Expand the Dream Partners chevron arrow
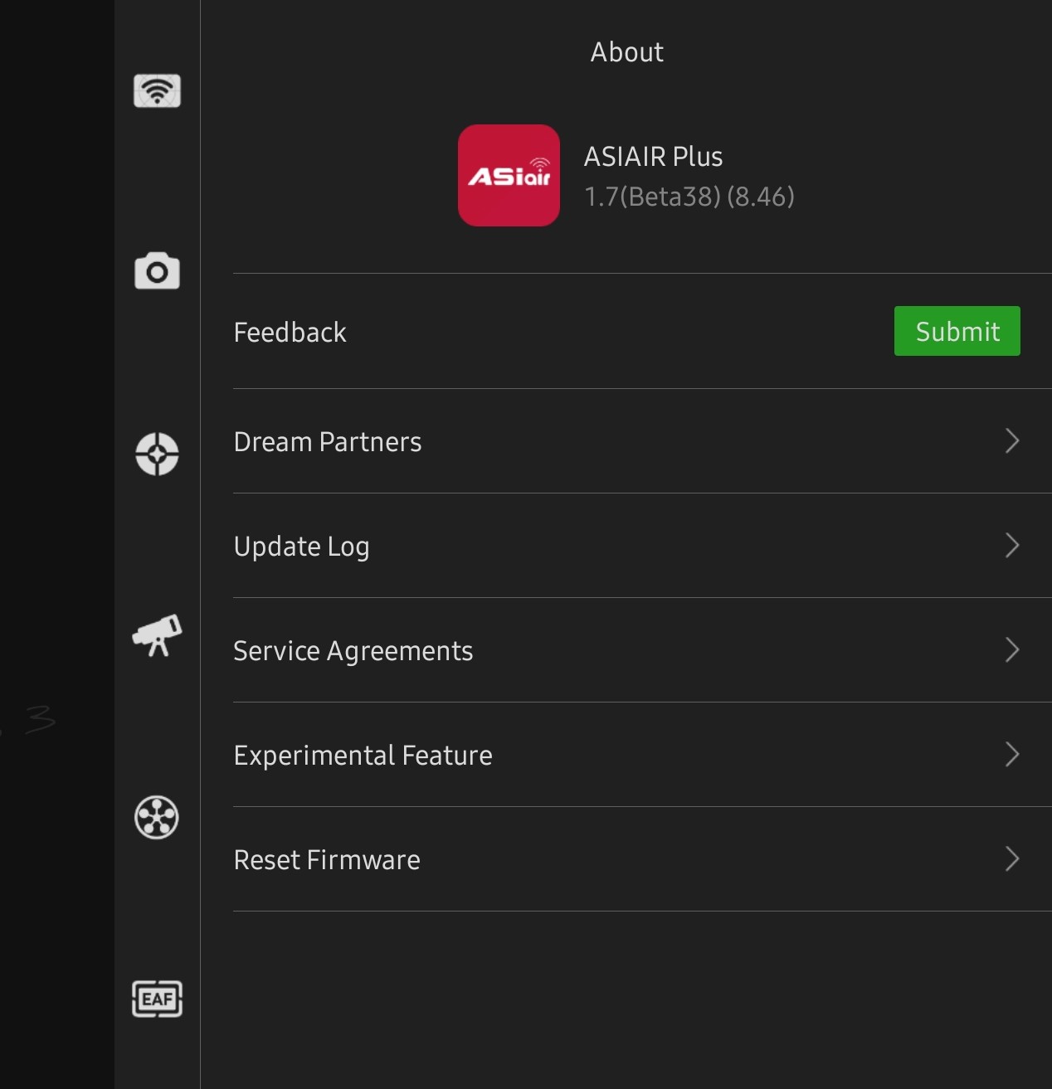The height and width of the screenshot is (1089, 1052). point(1011,440)
